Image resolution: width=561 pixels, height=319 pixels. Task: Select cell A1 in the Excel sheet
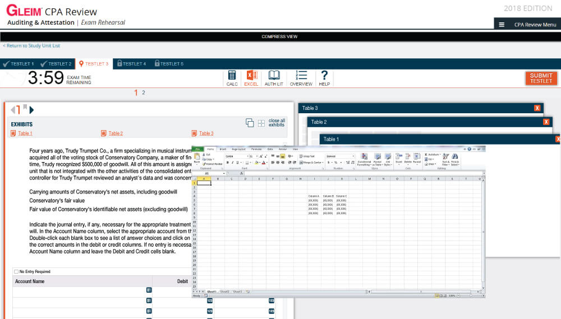tap(204, 183)
